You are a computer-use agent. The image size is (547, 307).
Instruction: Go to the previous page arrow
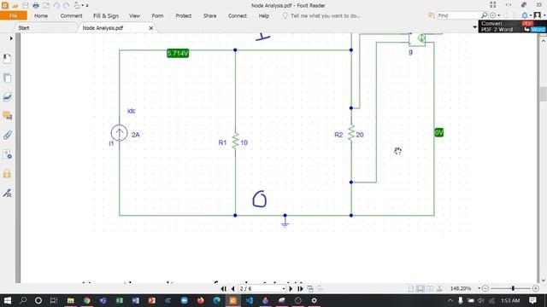[x=232, y=288]
